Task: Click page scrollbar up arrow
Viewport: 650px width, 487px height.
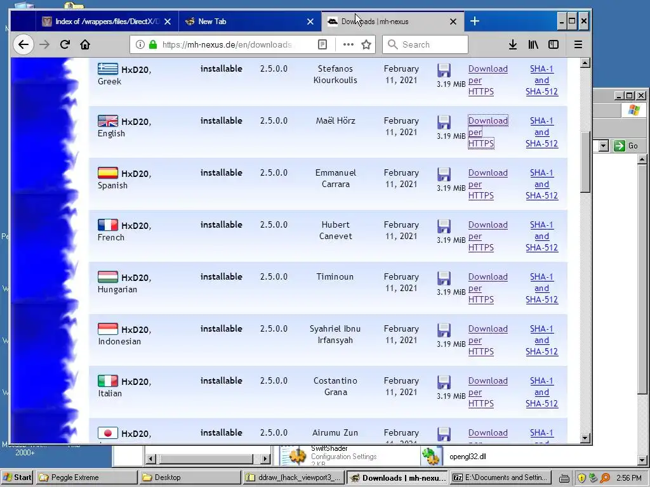Action: pyautogui.click(x=585, y=63)
